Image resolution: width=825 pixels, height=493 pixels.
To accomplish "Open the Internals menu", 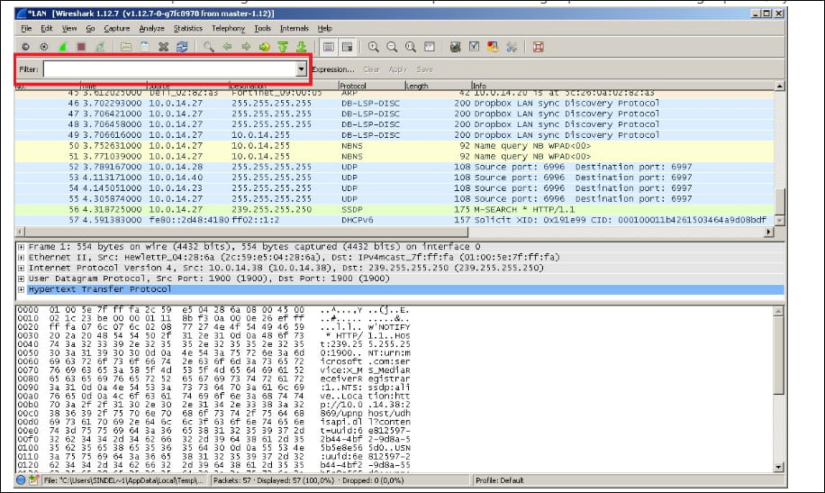I will point(295,29).
